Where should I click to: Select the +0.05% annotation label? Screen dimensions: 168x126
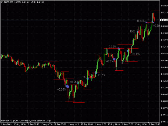tap(74, 82)
